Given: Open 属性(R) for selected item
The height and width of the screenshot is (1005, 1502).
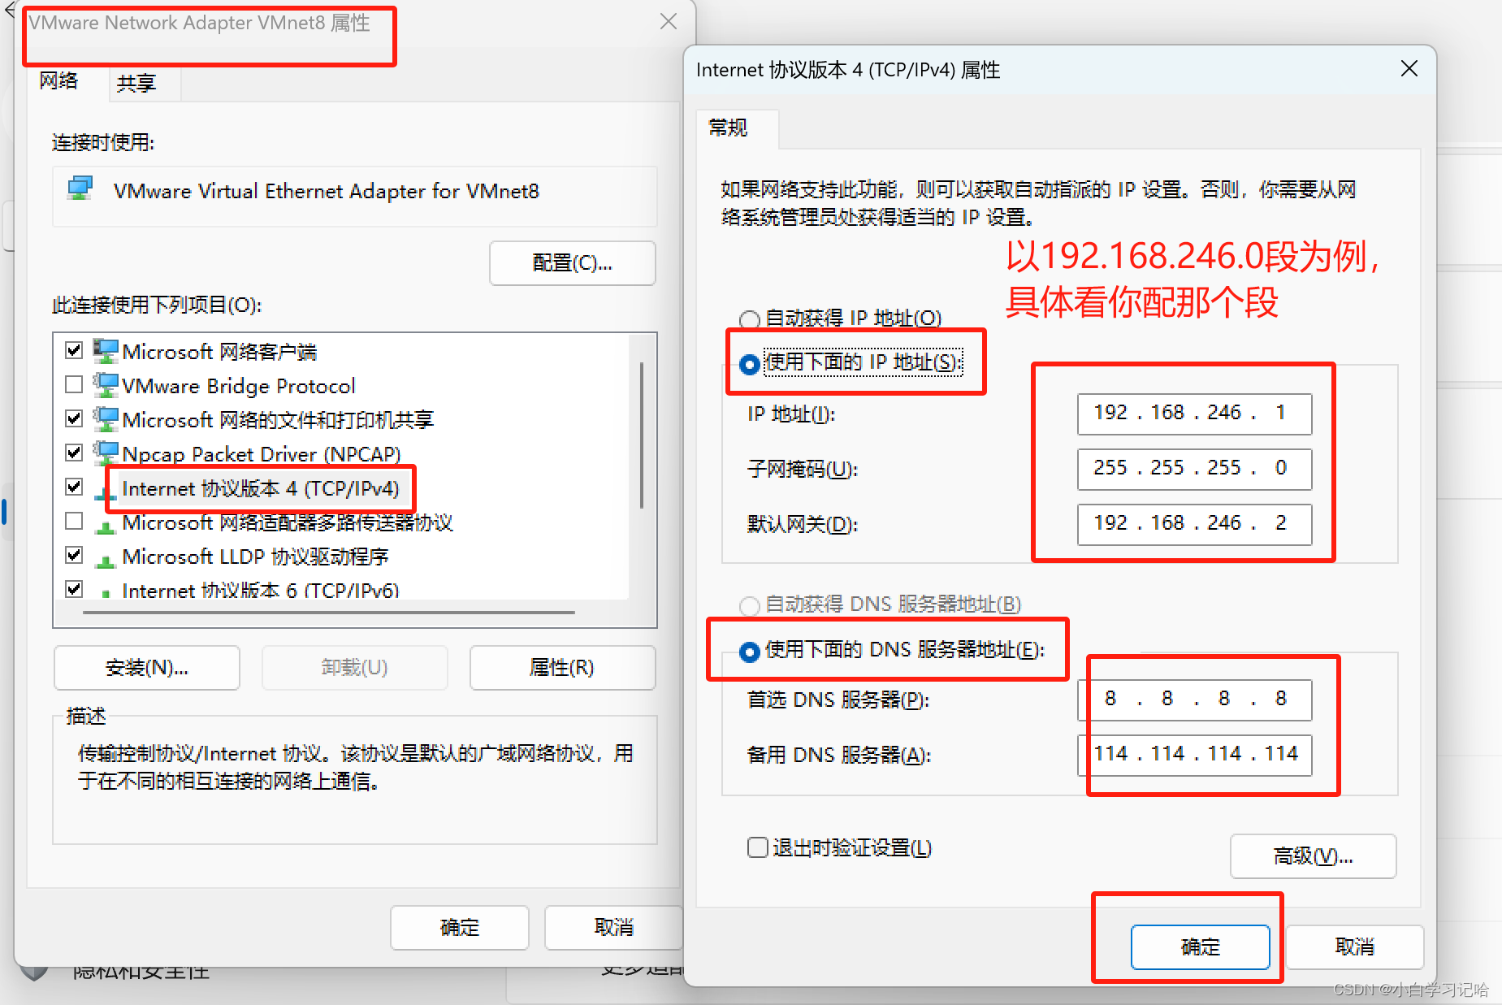Looking at the screenshot, I should [x=562, y=668].
